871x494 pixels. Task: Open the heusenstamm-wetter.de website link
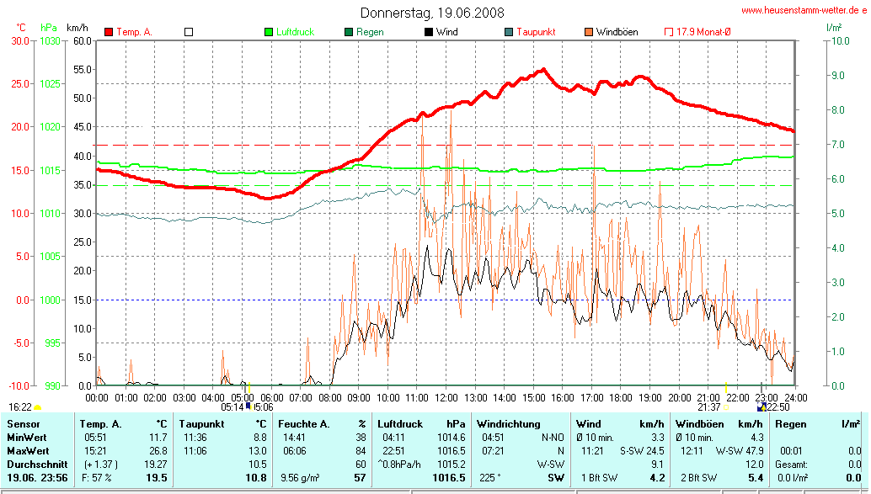[804, 10]
